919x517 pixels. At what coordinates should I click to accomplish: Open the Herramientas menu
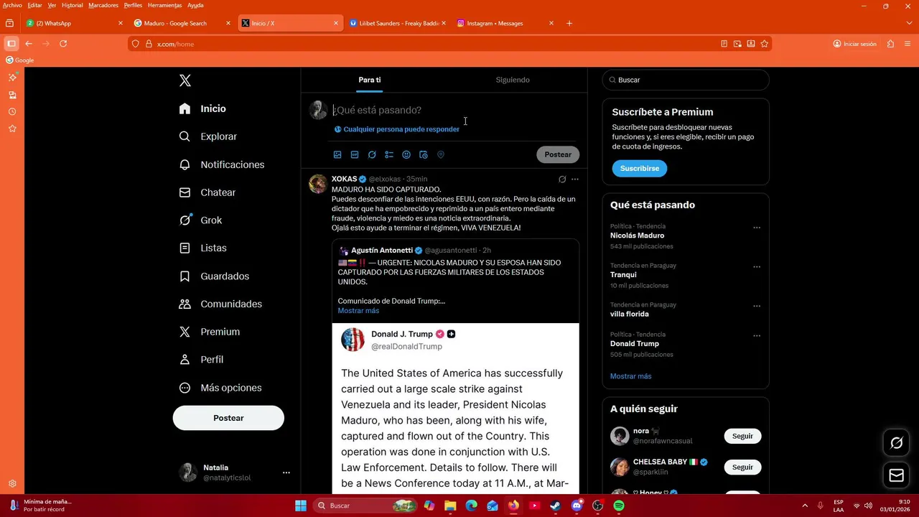coord(164,5)
